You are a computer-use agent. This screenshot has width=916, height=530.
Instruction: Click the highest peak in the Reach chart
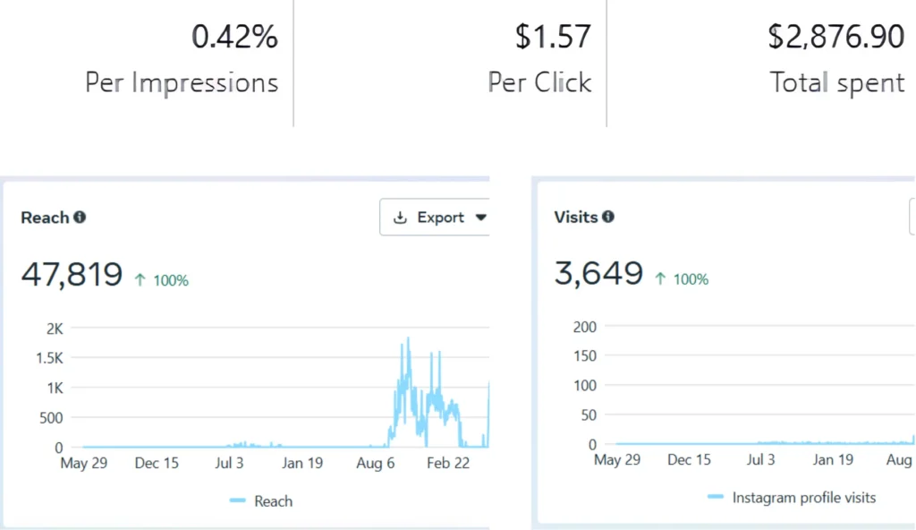coord(408,339)
